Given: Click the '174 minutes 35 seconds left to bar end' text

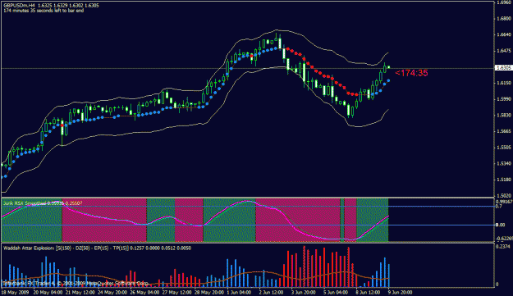Looking at the screenshot, I should pyautogui.click(x=44, y=11).
